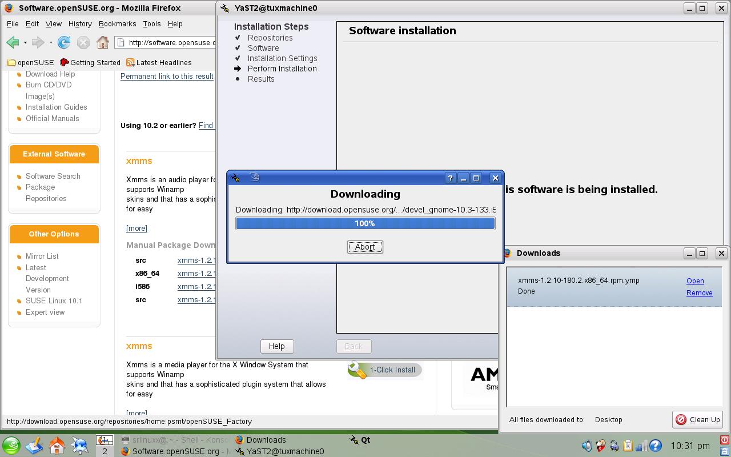Open the openSUSE start menu button
Viewport: 731px width, 457px height.
tap(11, 446)
